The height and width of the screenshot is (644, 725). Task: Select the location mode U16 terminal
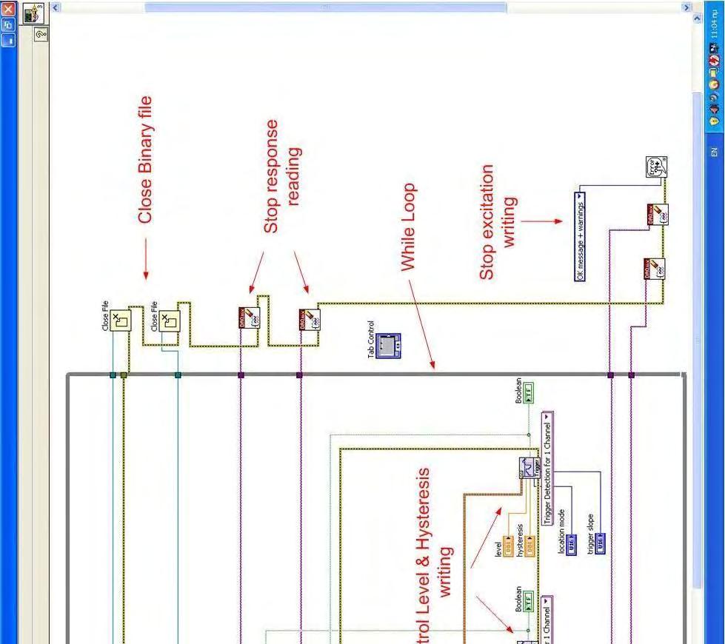[572, 544]
